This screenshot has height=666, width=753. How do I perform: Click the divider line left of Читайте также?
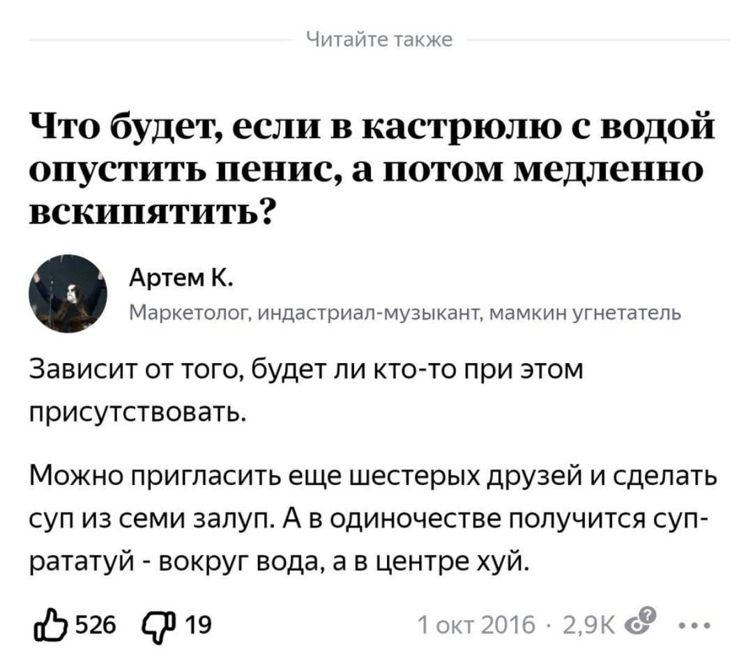[x=160, y=41]
